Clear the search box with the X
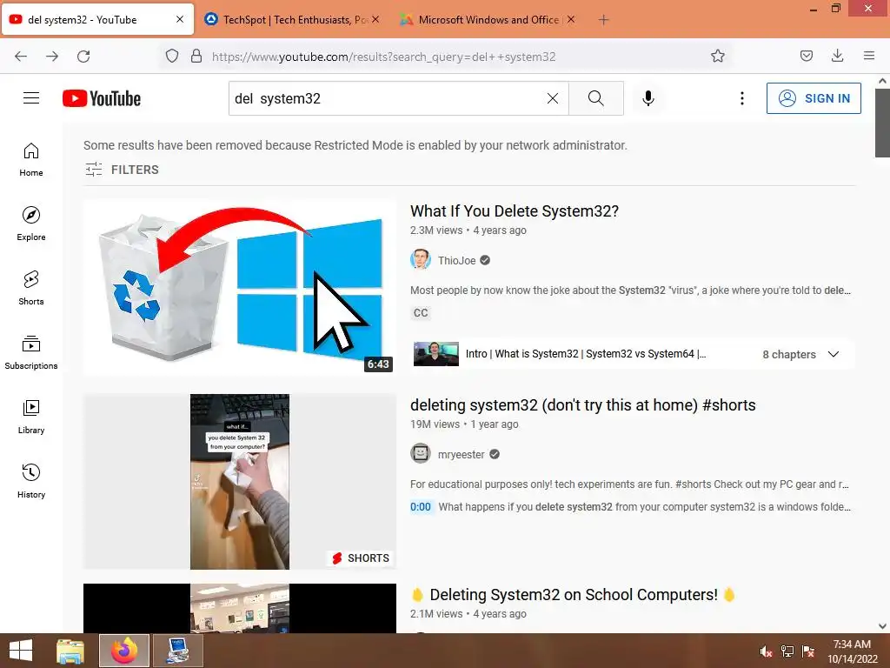Image resolution: width=890 pixels, height=668 pixels. point(552,98)
